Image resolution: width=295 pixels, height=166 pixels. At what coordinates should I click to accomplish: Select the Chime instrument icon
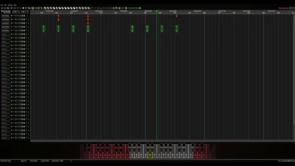[68, 8]
